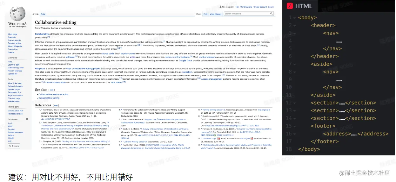Image resolution: width=396 pixels, height=182 pixels.
Task: Open the View history tab
Action: [216, 14]
